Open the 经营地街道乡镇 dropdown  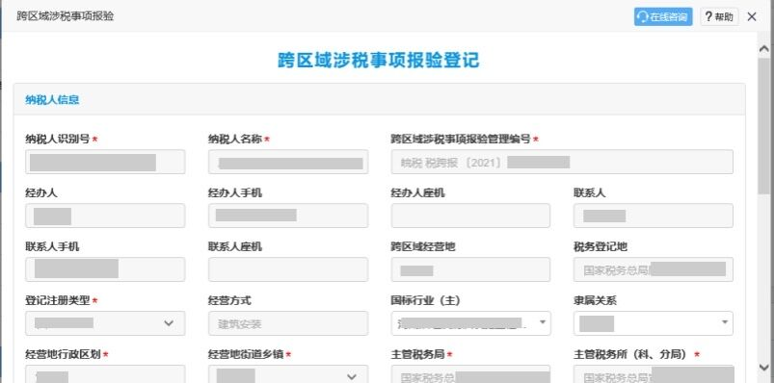click(x=288, y=374)
